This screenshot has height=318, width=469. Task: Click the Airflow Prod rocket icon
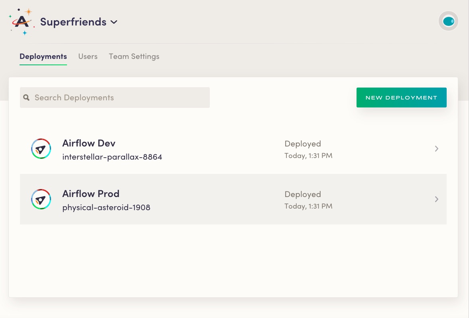41,199
